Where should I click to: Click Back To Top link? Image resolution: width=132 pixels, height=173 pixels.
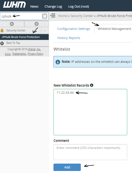pos(13,43)
